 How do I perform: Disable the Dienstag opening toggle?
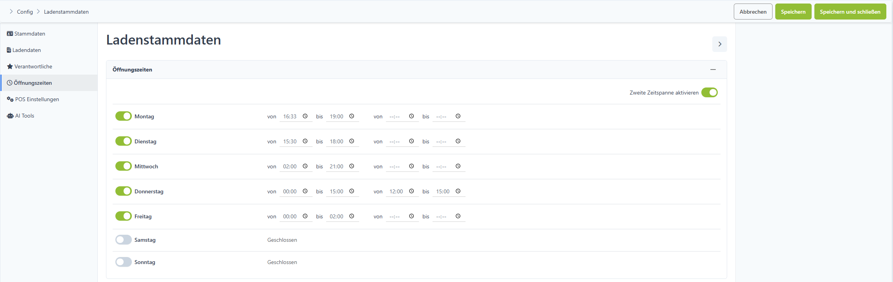pos(124,141)
